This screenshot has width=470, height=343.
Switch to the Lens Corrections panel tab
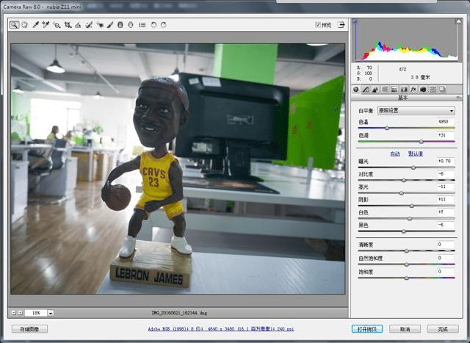click(404, 90)
